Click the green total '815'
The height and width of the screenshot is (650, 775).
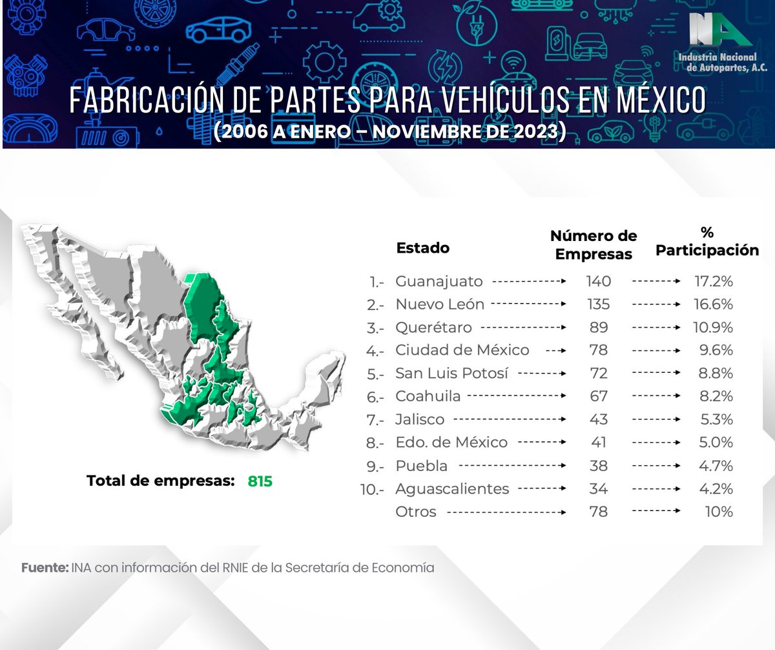(260, 481)
